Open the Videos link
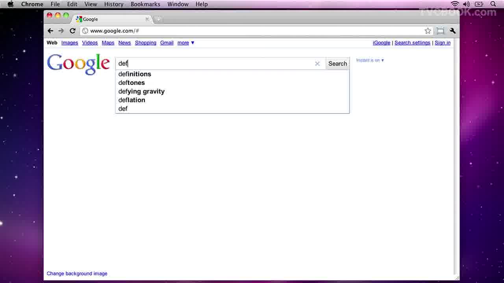 point(90,42)
